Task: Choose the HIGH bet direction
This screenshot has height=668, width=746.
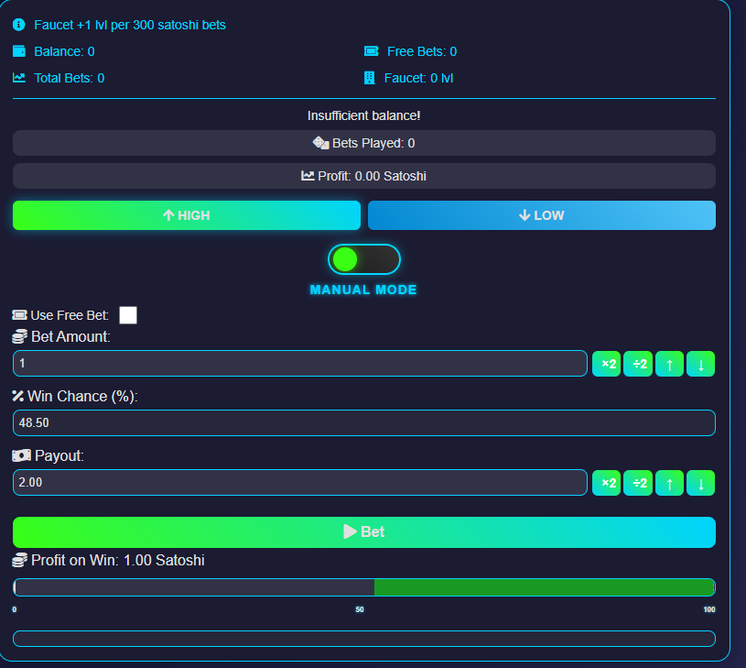Action: 187,215
